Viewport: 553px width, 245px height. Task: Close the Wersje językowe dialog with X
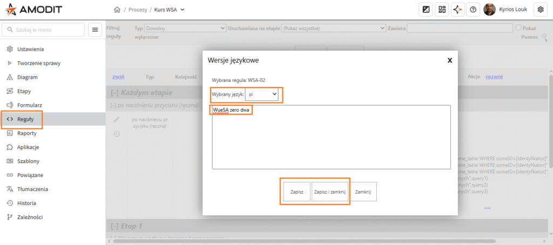click(449, 60)
